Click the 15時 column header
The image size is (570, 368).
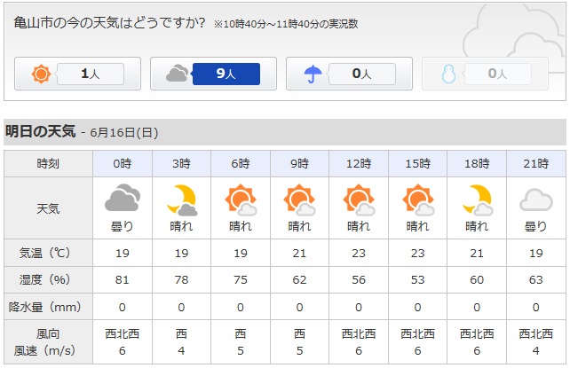tap(417, 164)
